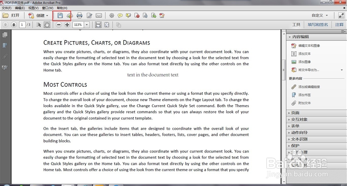The image size is (347, 186).
Task: Open the zoom percentage dropdown arrow
Action: pyautogui.click(x=87, y=25)
